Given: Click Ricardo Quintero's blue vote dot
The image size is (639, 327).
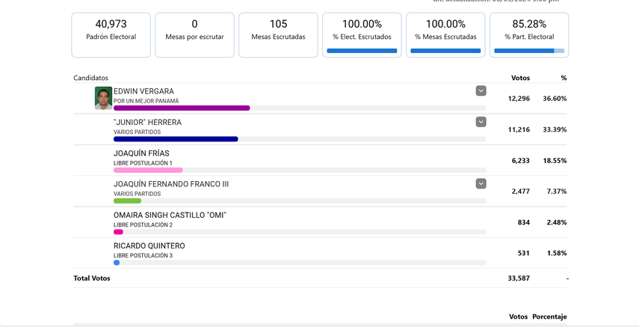Looking at the screenshot, I should (x=117, y=263).
